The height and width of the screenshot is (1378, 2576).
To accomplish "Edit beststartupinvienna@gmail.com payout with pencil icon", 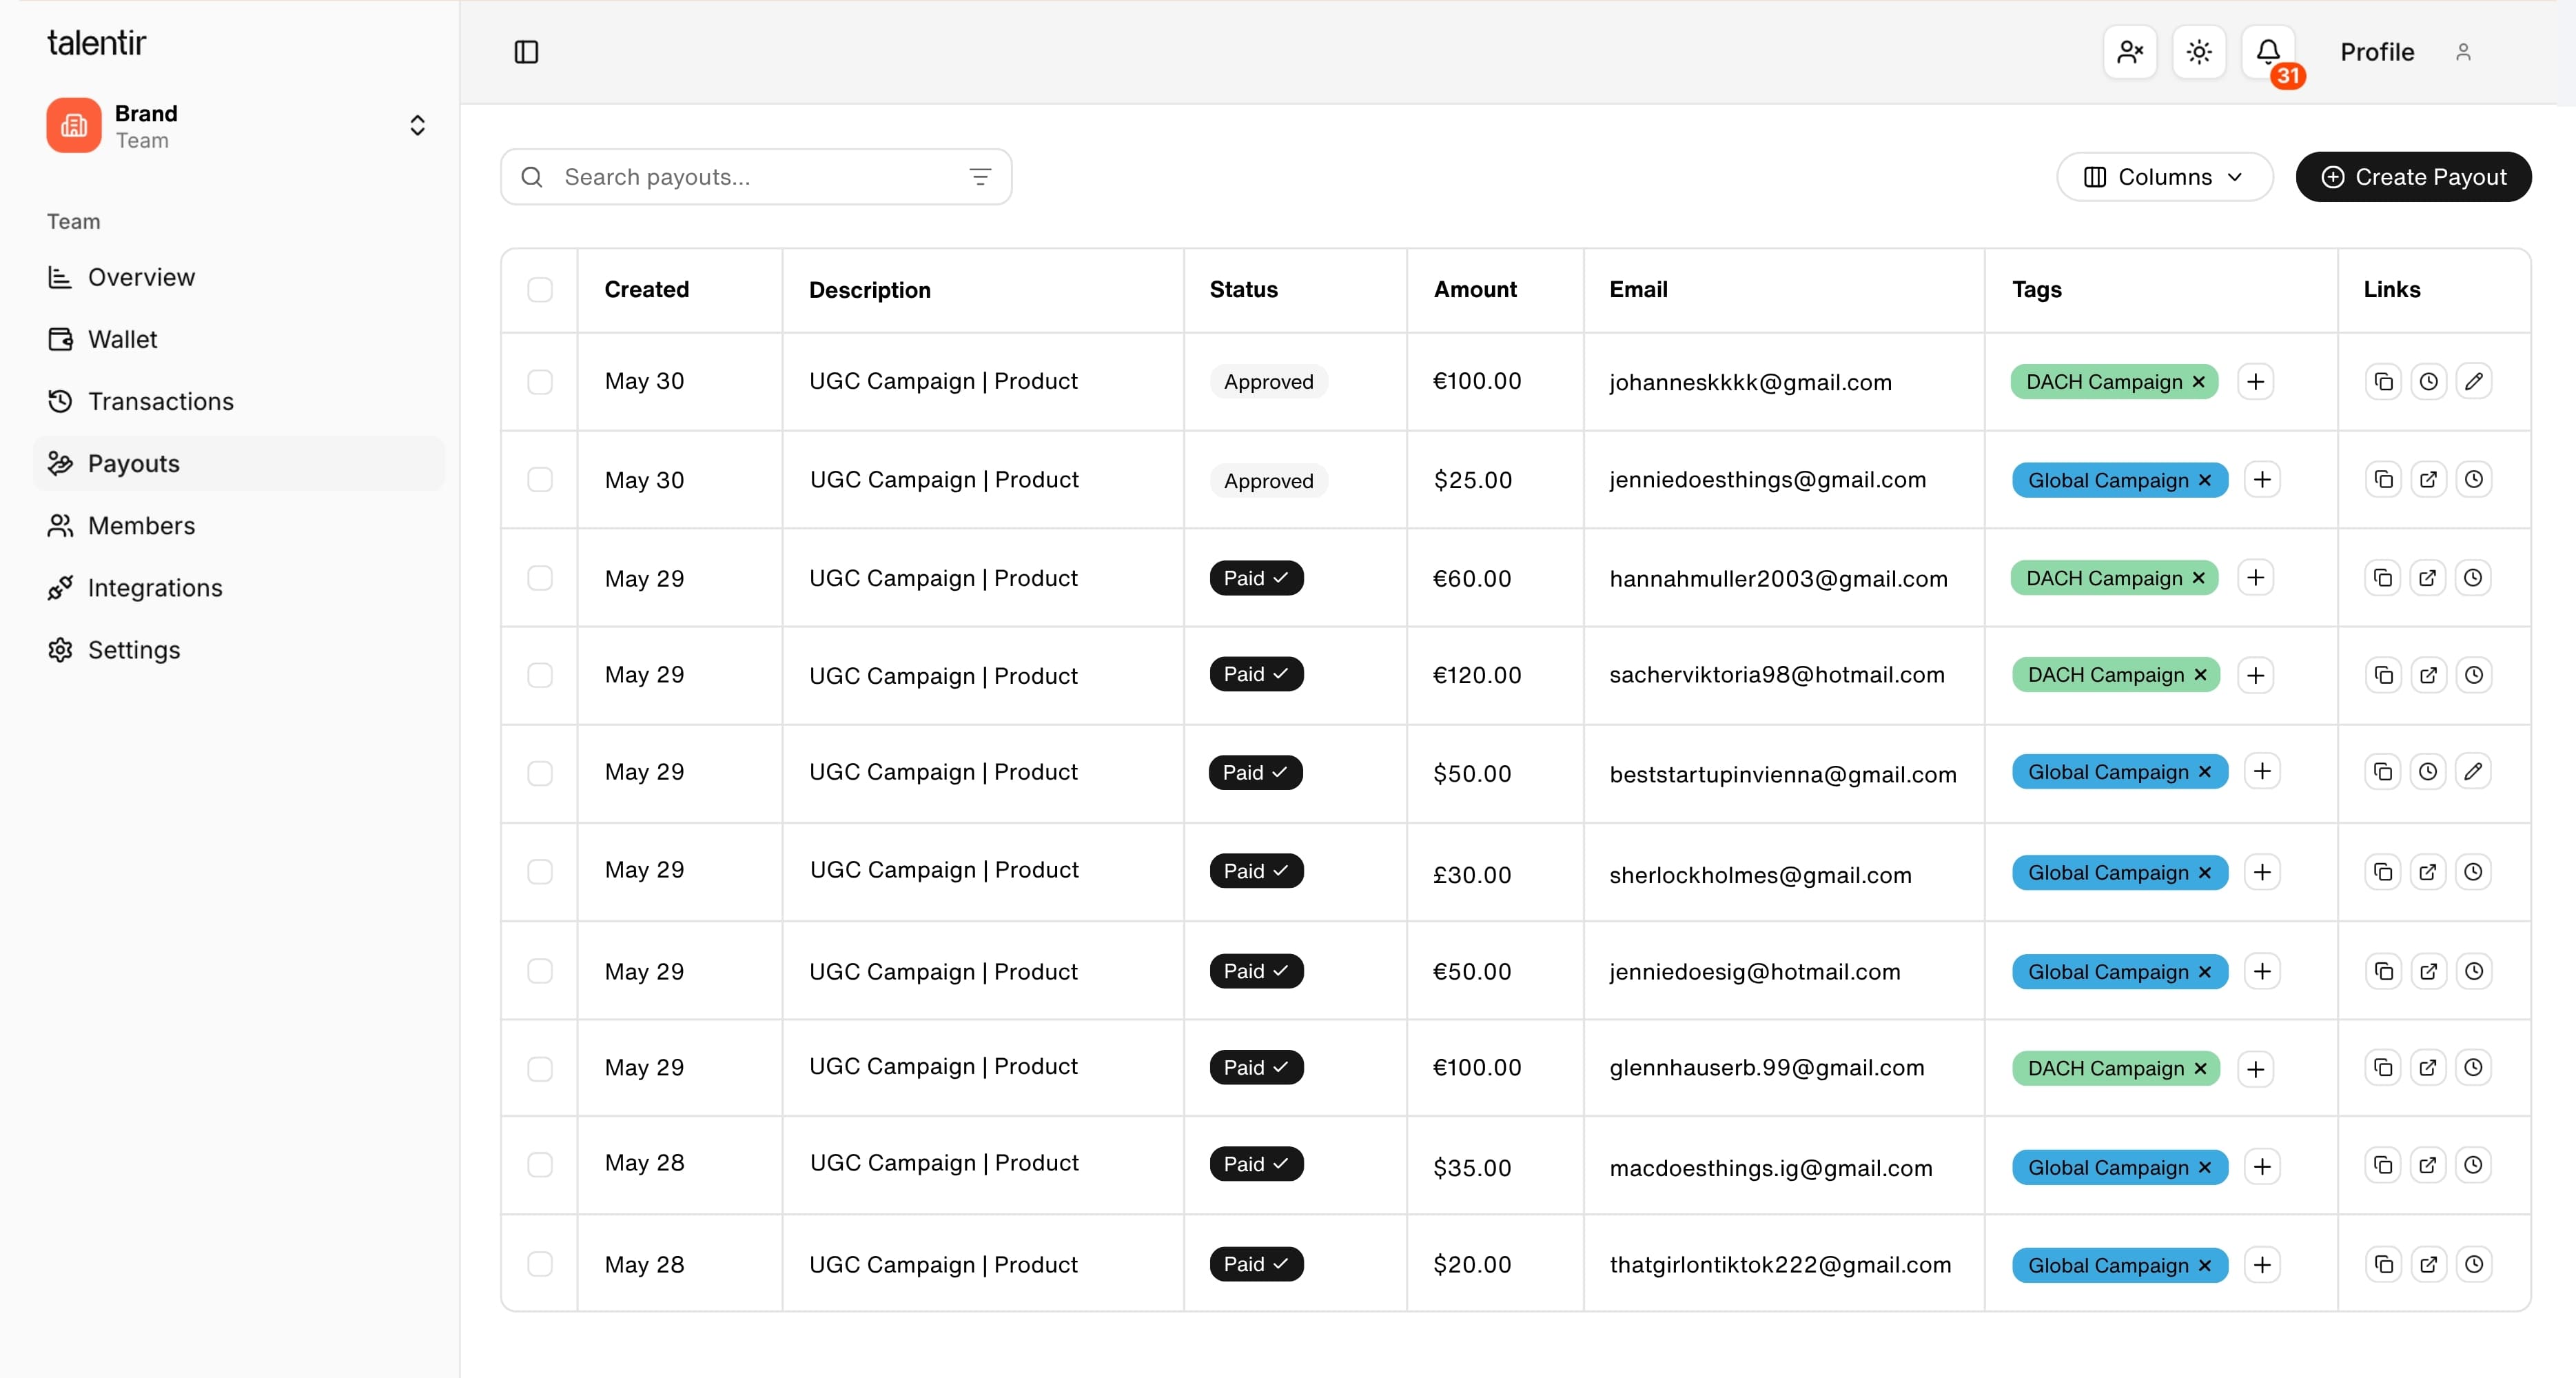I will pos(2473,772).
